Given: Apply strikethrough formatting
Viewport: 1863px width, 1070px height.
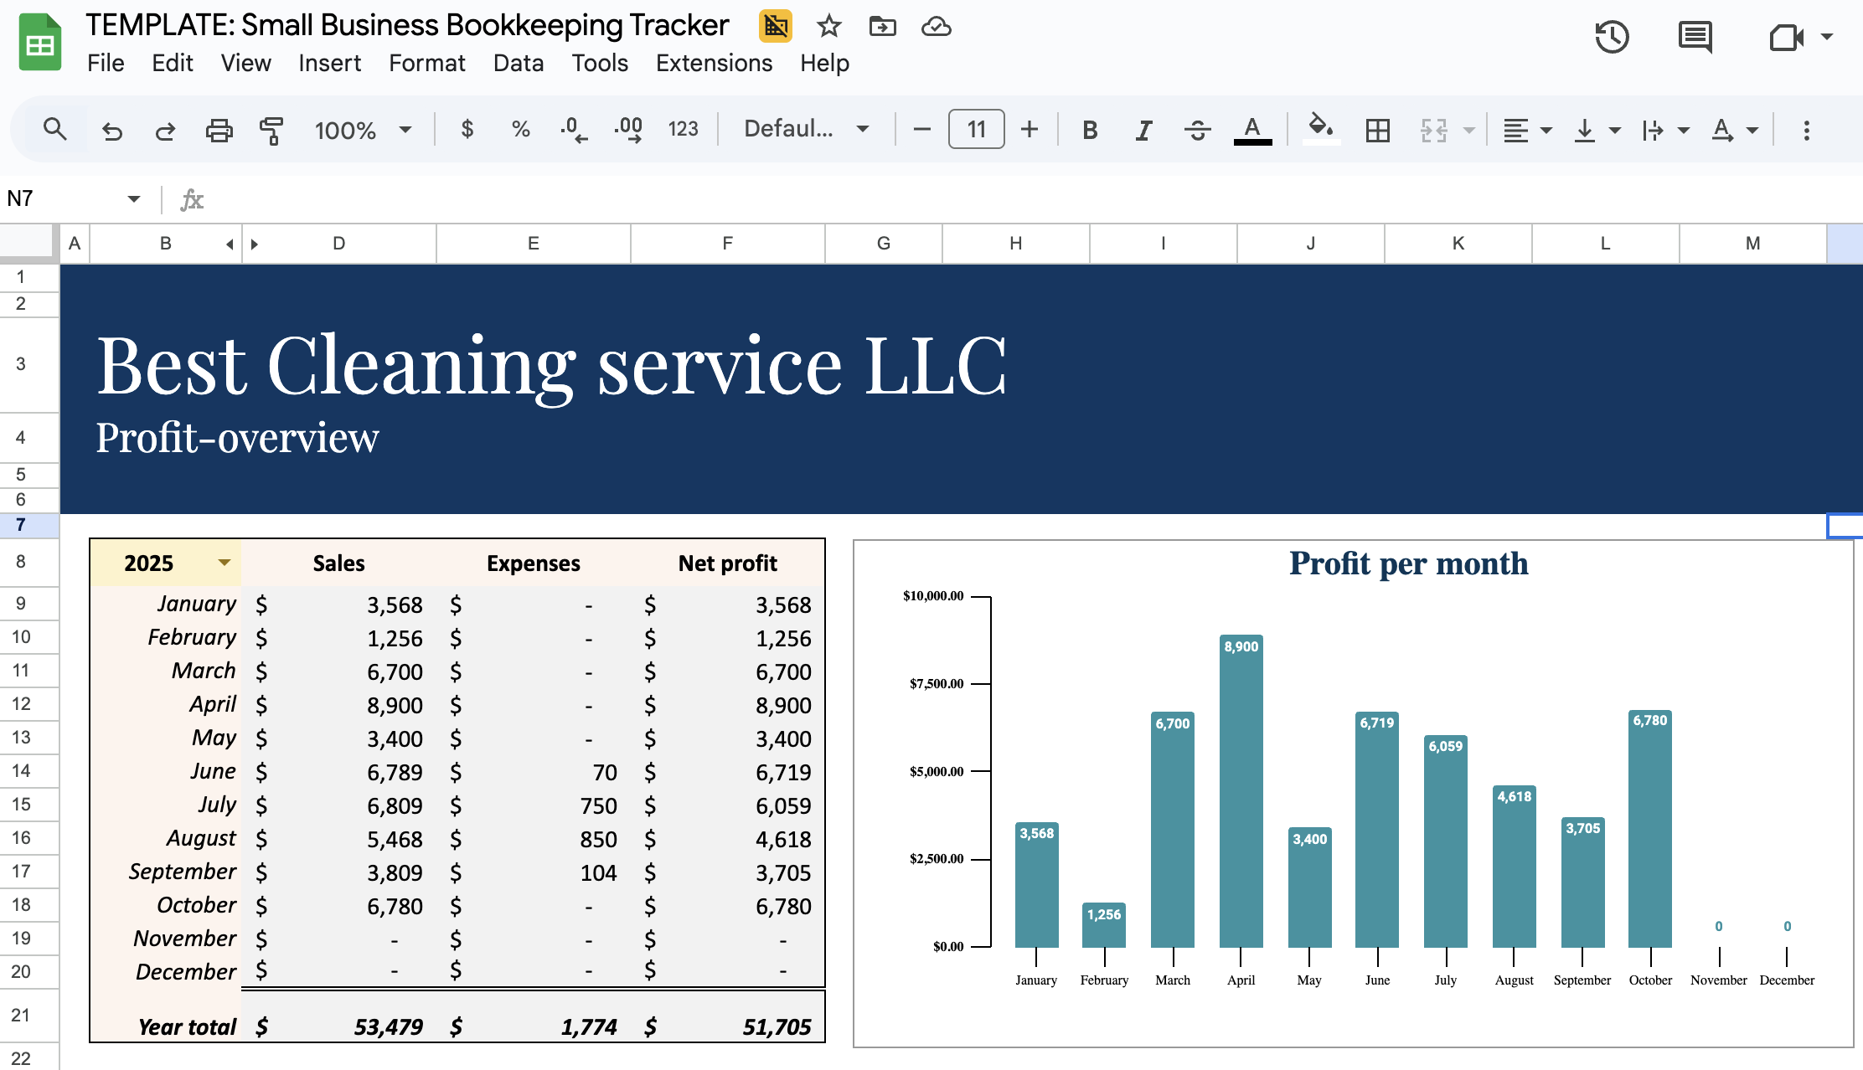Looking at the screenshot, I should pos(1198,130).
